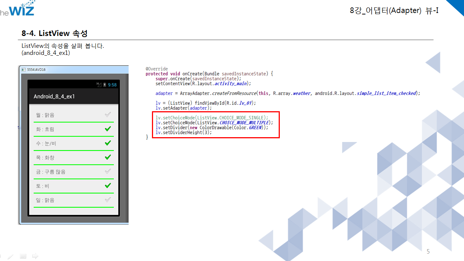
Task: Click the heading 8-4. ListView 속성
Action: pos(54,33)
